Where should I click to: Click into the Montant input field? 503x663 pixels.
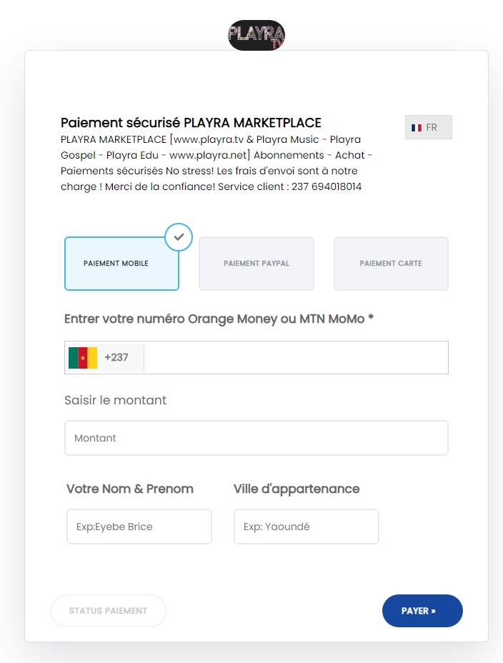click(x=257, y=438)
